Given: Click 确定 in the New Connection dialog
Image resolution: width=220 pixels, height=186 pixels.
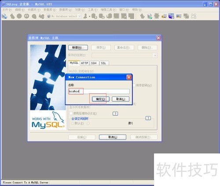Looking at the screenshot, I should [x=101, y=99].
